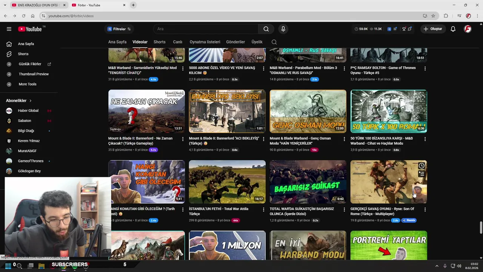Open Bannerlord Ne Zaman Çıkacak video title

141,141
